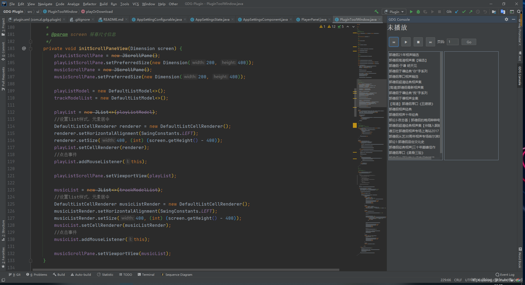
Task: Open the Tools menu
Action: click(124, 4)
